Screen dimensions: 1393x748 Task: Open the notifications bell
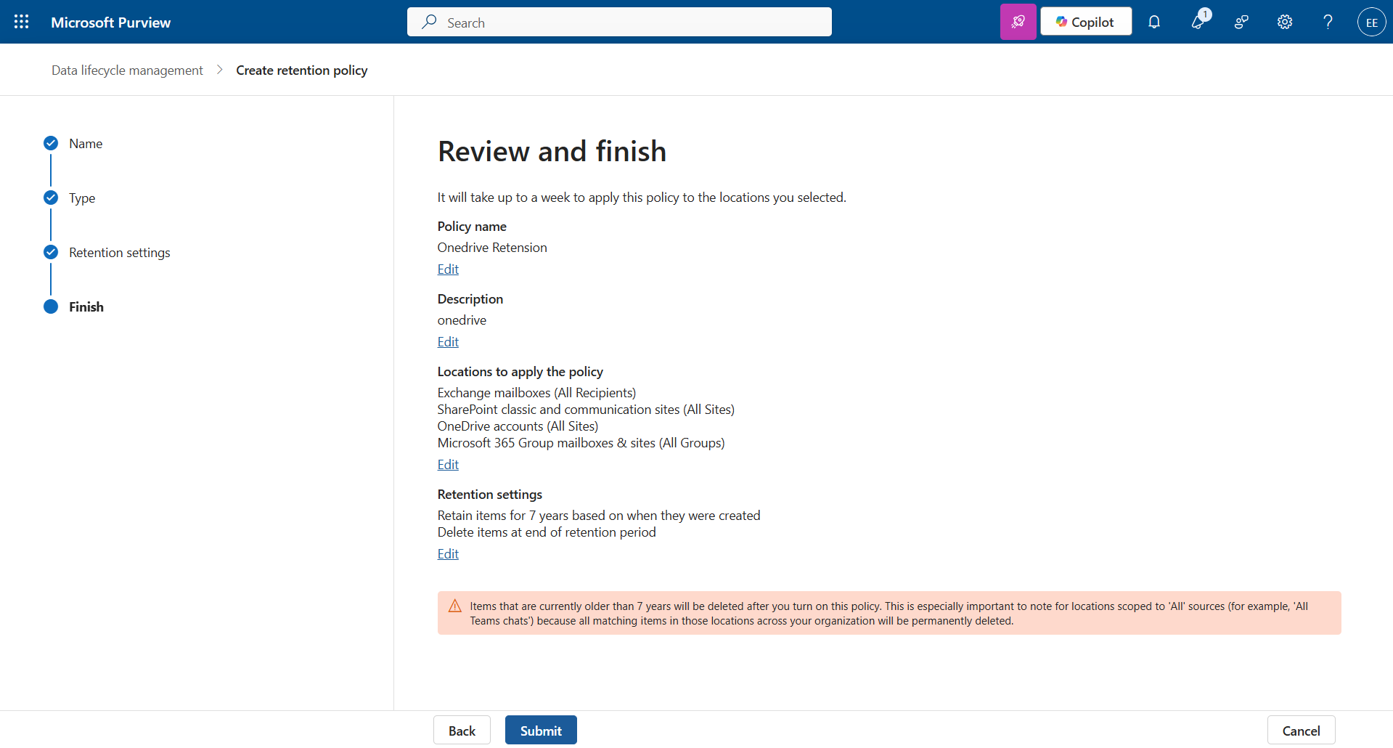click(x=1154, y=22)
